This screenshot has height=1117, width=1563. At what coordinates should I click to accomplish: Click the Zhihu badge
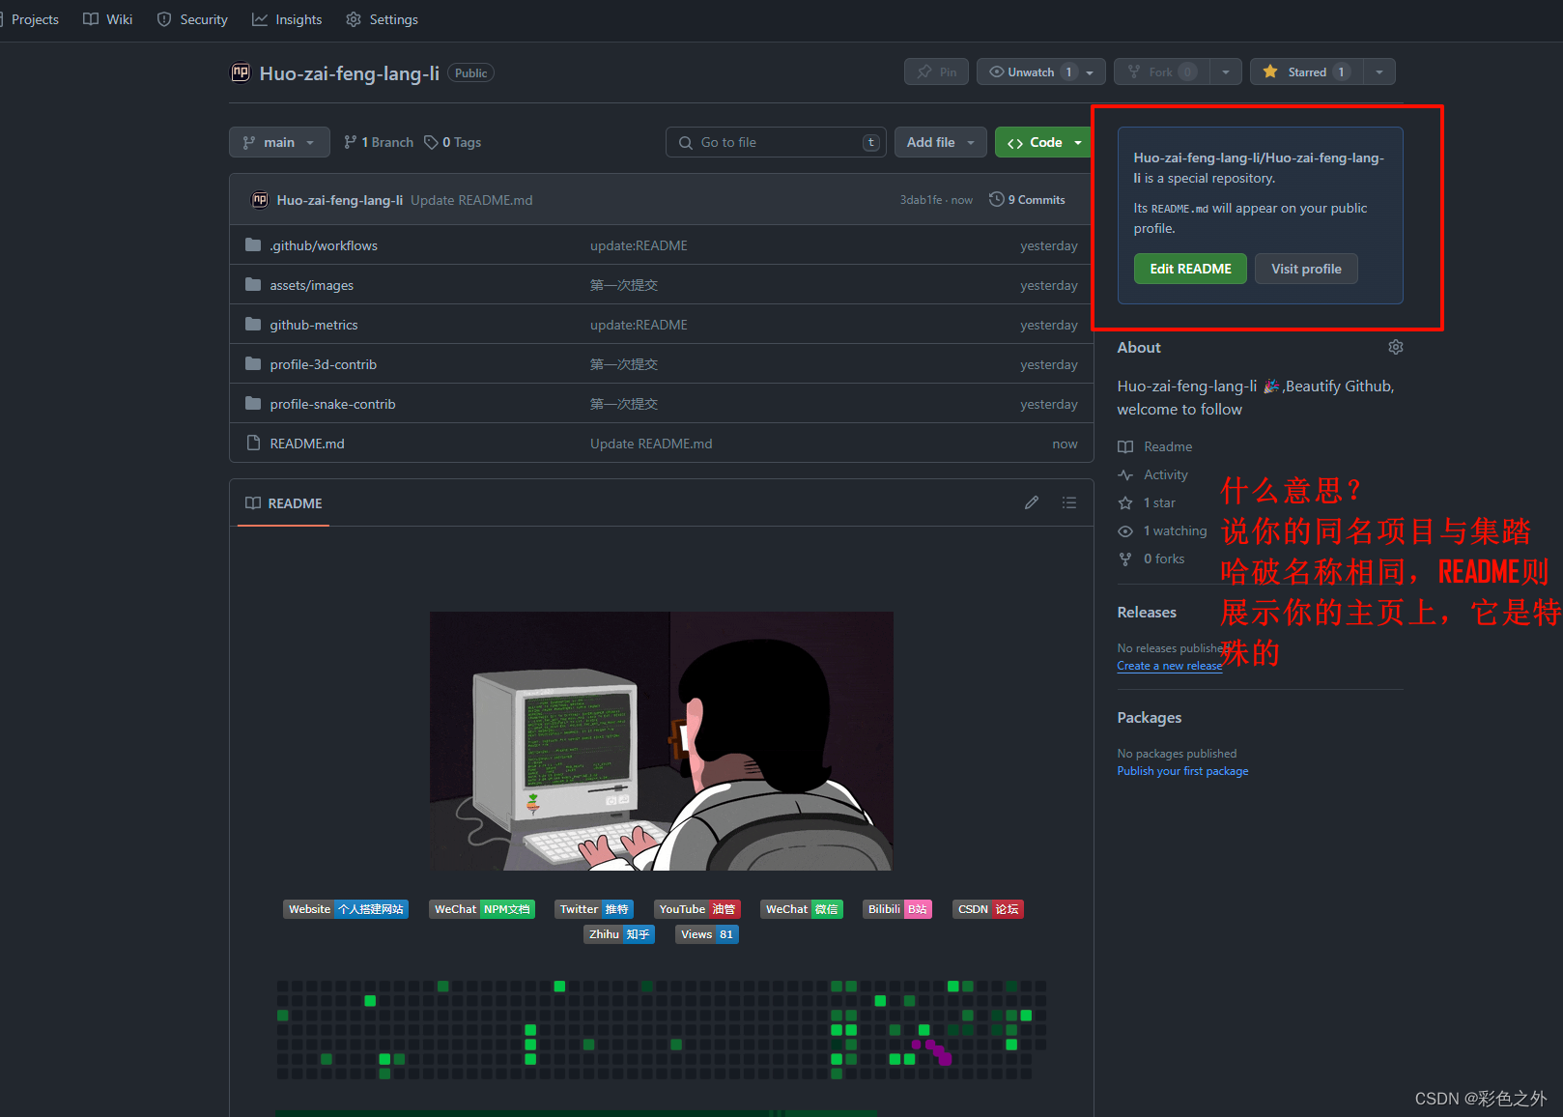(x=619, y=934)
